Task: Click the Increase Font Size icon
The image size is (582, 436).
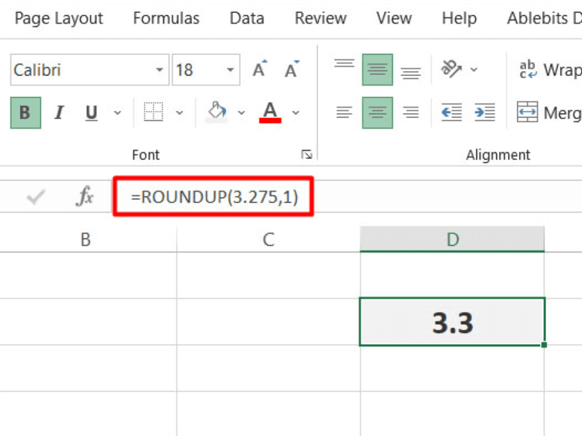Action: click(260, 70)
